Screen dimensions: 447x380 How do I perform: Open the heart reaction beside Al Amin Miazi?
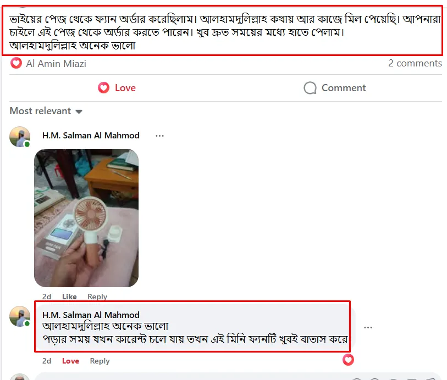(x=16, y=63)
